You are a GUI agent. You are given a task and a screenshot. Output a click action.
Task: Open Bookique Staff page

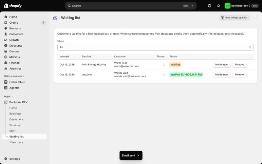(12, 131)
